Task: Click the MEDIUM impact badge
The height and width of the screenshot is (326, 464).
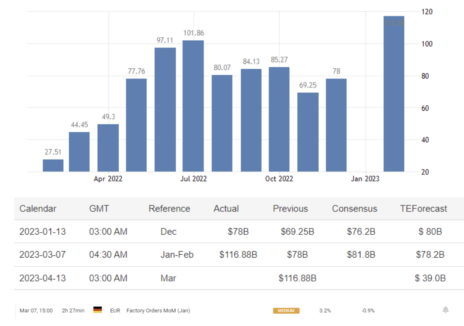Action: coord(286,311)
